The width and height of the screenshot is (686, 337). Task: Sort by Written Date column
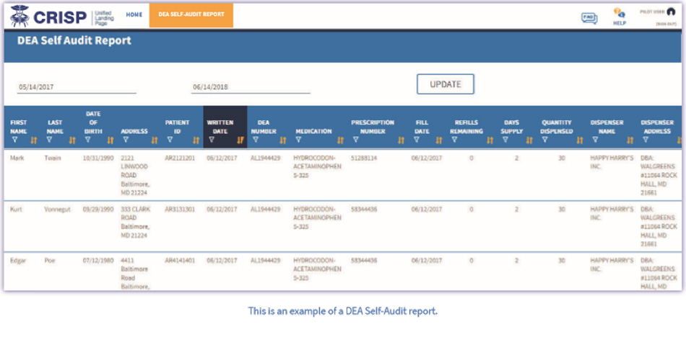click(240, 140)
